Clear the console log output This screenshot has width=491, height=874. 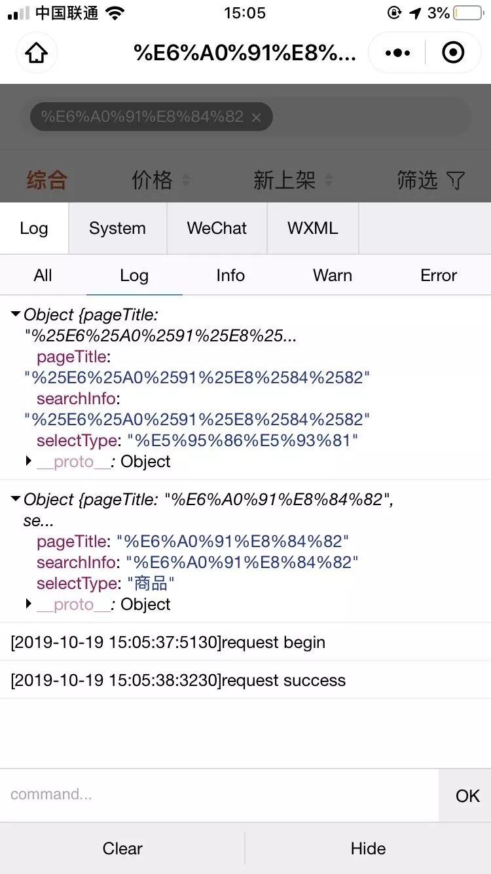pyautogui.click(x=122, y=848)
